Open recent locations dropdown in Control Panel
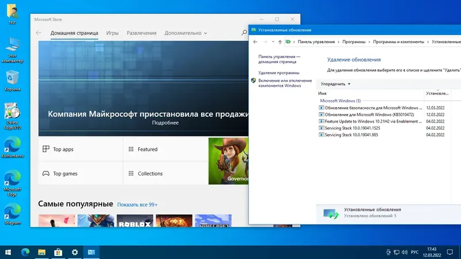Viewport: 461px width, 259px height. pos(273,42)
